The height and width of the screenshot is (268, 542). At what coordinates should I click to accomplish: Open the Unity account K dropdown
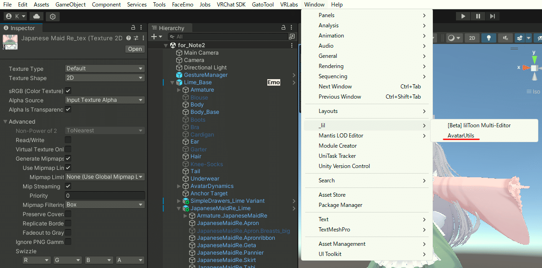point(16,16)
